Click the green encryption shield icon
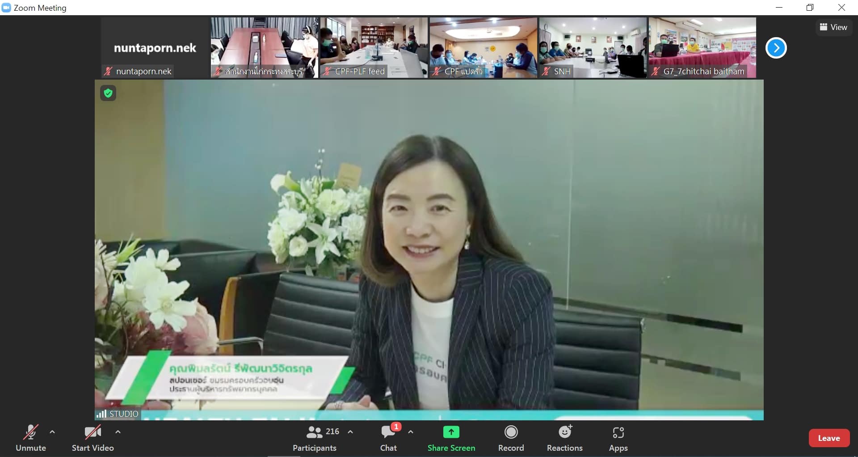The height and width of the screenshot is (457, 858). (x=108, y=93)
